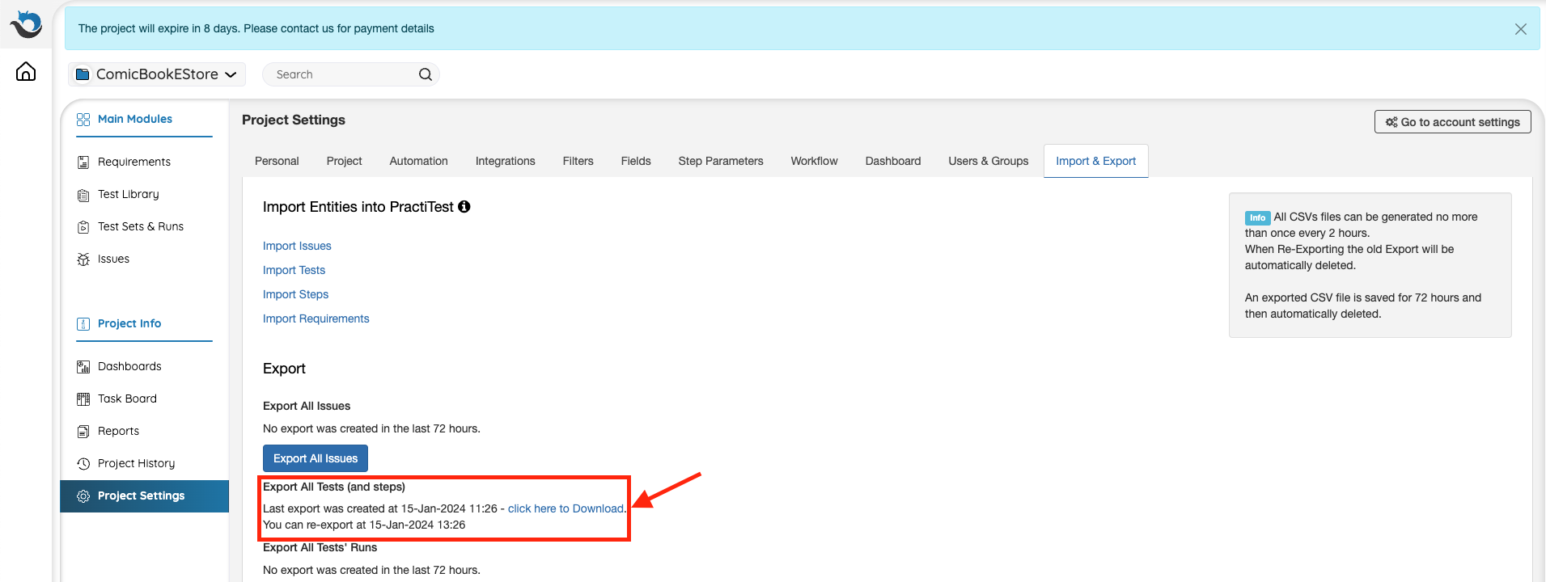Click the search magnifier icon
The height and width of the screenshot is (582, 1546).
[x=425, y=74]
